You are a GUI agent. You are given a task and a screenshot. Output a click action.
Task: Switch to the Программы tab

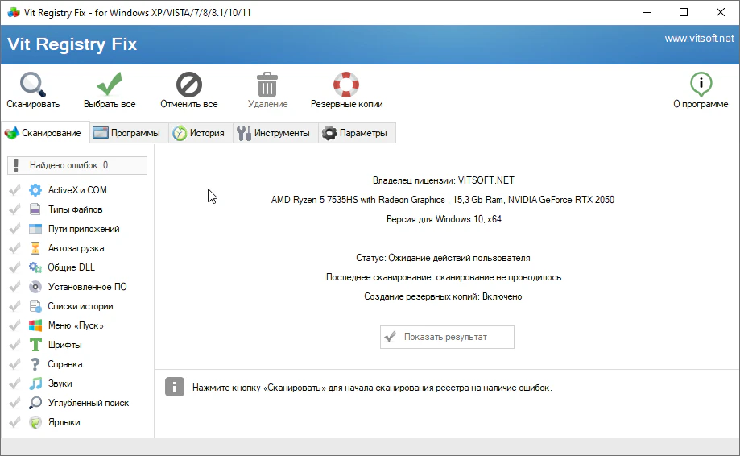tap(126, 133)
